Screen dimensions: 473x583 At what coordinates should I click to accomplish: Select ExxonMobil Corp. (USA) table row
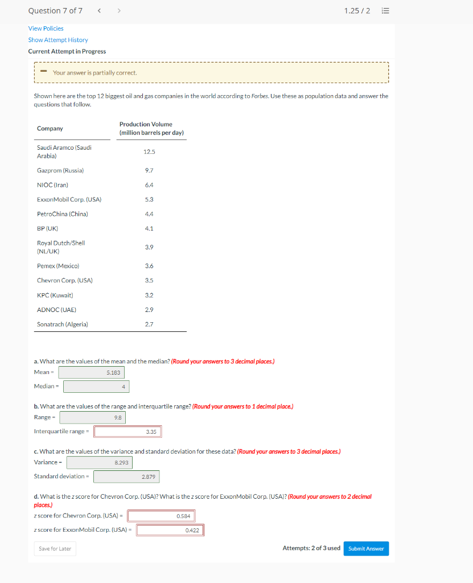[x=110, y=199]
